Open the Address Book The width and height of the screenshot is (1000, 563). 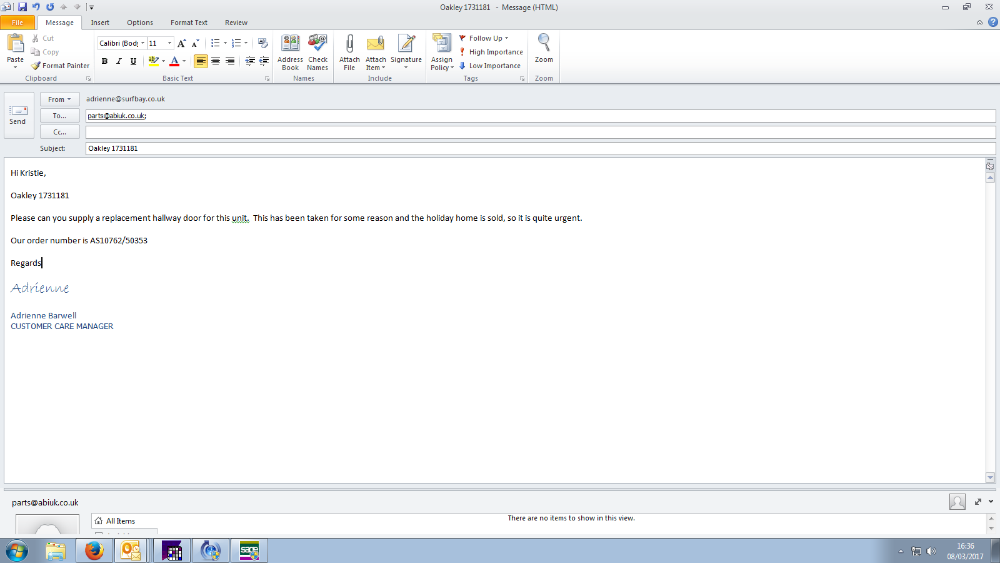point(291,53)
